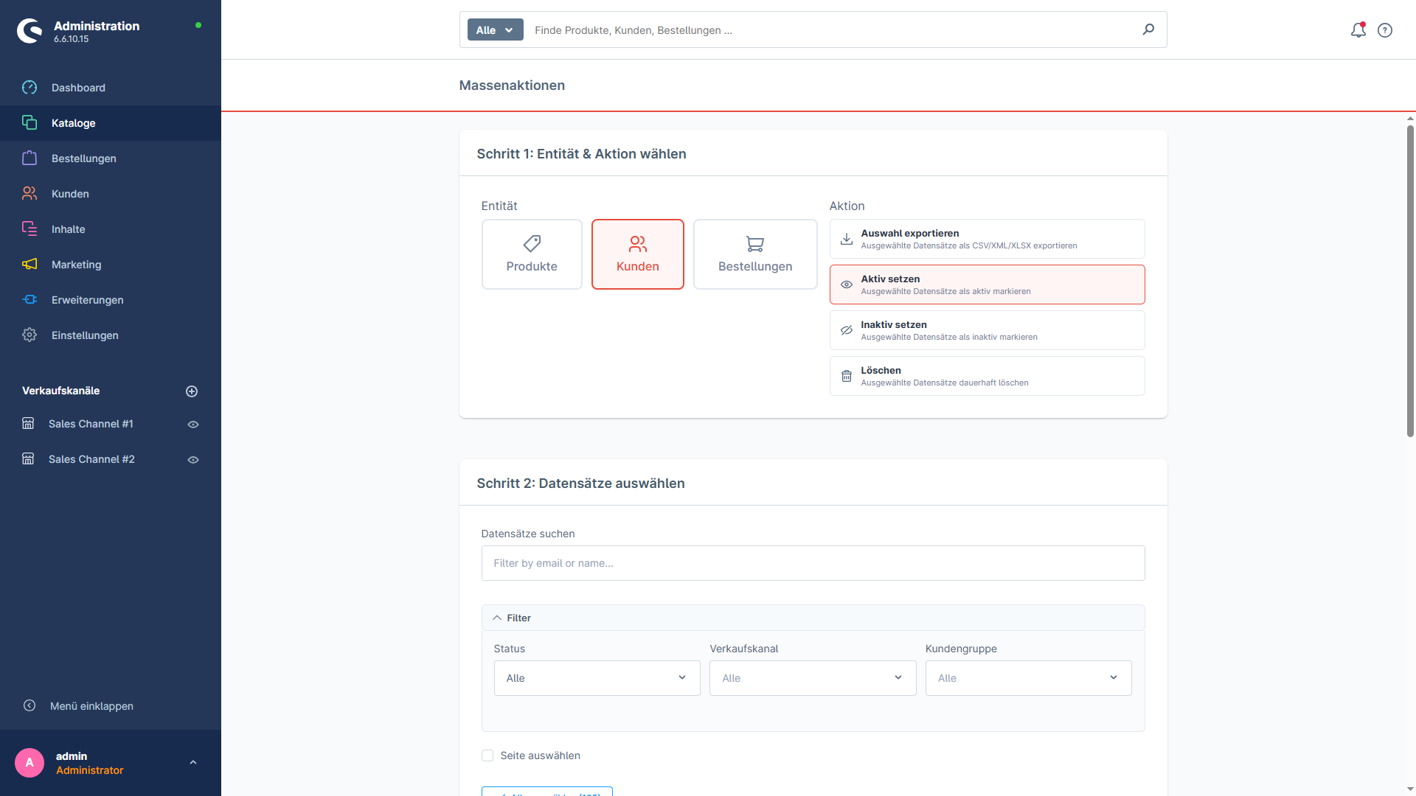Open the notifications bell icon
The width and height of the screenshot is (1416, 796).
(x=1358, y=30)
